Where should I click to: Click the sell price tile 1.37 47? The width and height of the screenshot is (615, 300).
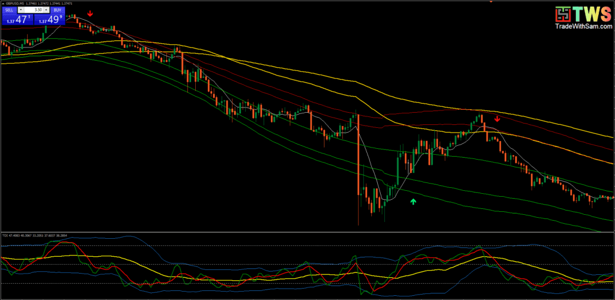pyautogui.click(x=17, y=20)
